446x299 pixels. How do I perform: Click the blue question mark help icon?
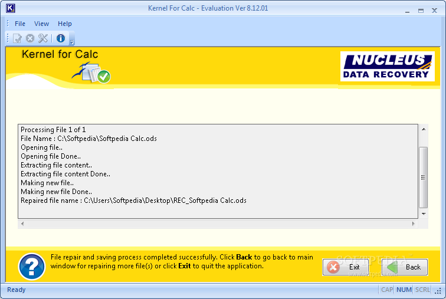(x=32, y=267)
